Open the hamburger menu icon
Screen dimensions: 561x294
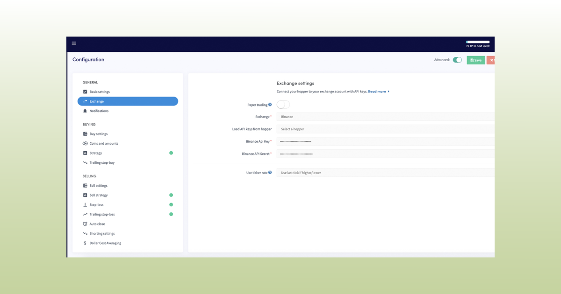(x=74, y=43)
